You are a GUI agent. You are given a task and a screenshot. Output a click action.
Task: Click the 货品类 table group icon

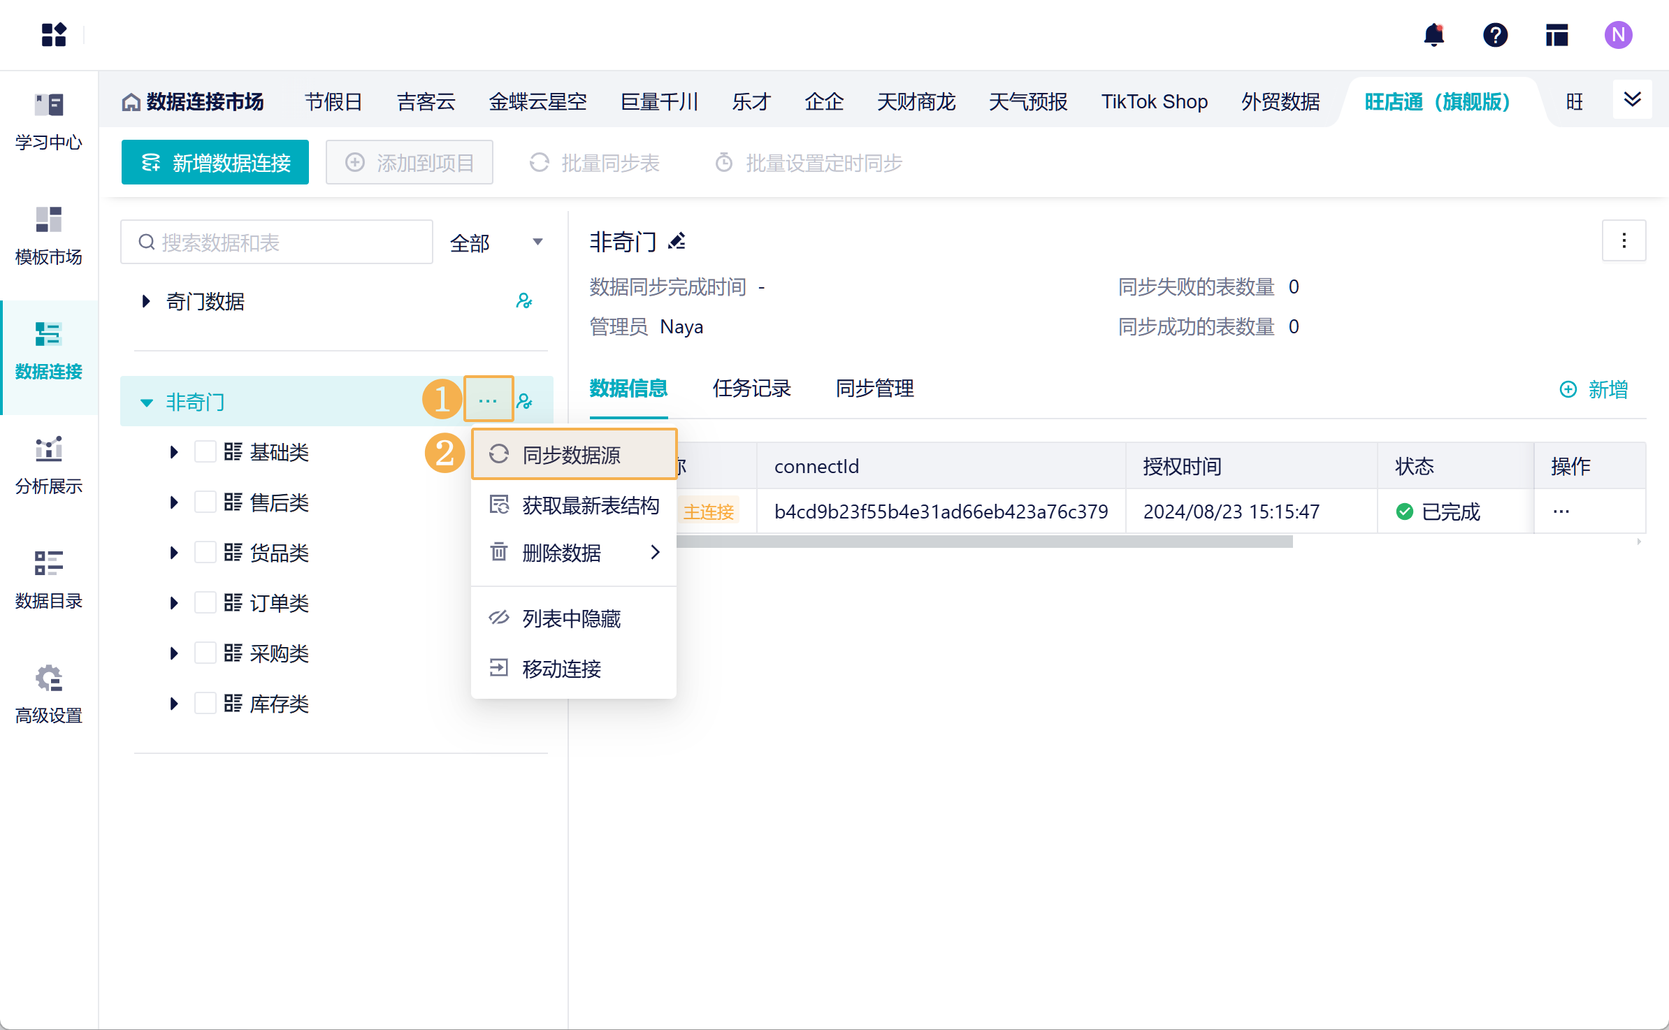[233, 552]
